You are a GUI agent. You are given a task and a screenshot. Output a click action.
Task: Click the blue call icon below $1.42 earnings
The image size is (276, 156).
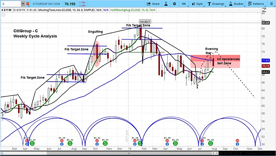(97, 144)
